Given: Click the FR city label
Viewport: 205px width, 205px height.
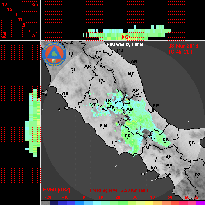Looking at the screenshot, I should pyautogui.click(x=128, y=136).
